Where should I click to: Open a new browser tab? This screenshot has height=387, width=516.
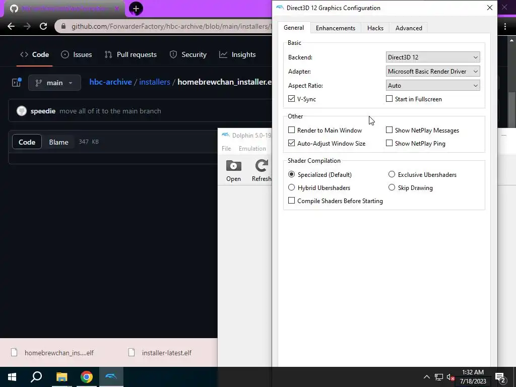pos(136,9)
